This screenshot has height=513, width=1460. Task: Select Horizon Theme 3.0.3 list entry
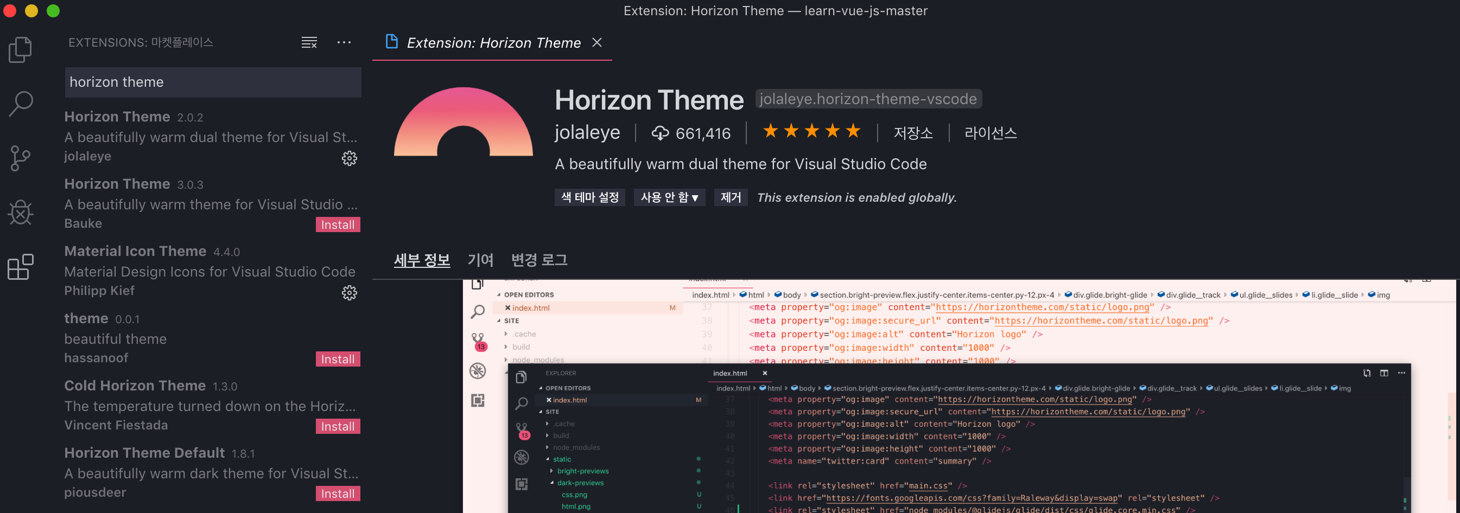(212, 204)
